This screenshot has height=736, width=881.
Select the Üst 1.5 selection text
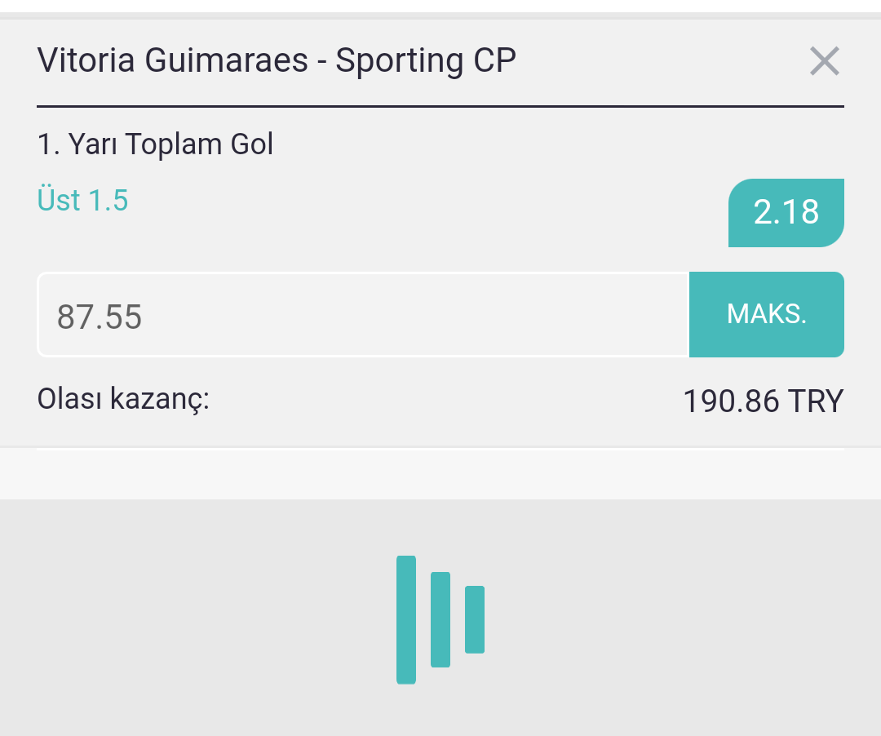tap(82, 200)
